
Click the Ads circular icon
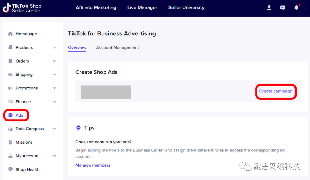tap(11, 115)
